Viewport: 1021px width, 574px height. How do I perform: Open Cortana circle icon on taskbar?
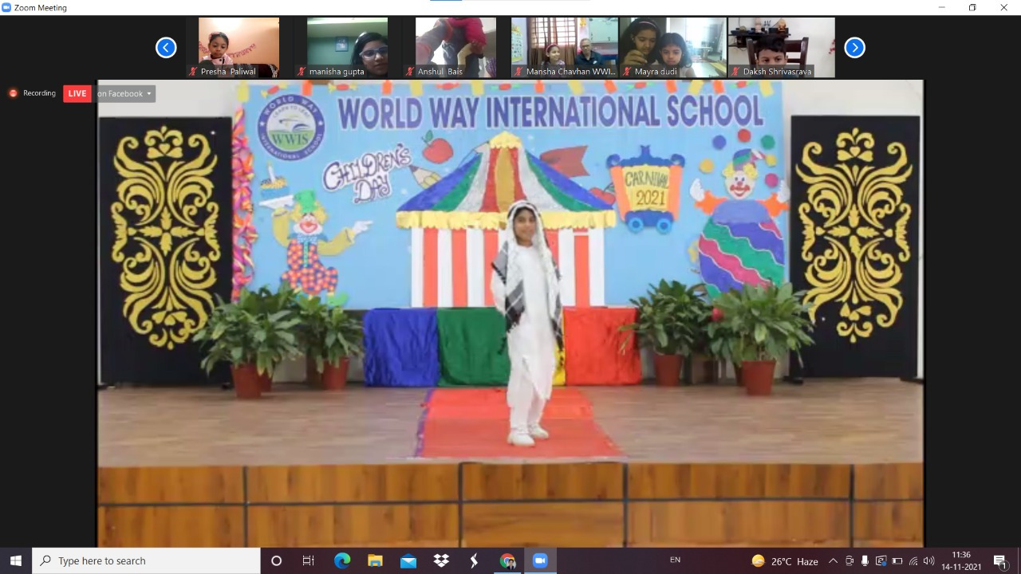(x=276, y=561)
